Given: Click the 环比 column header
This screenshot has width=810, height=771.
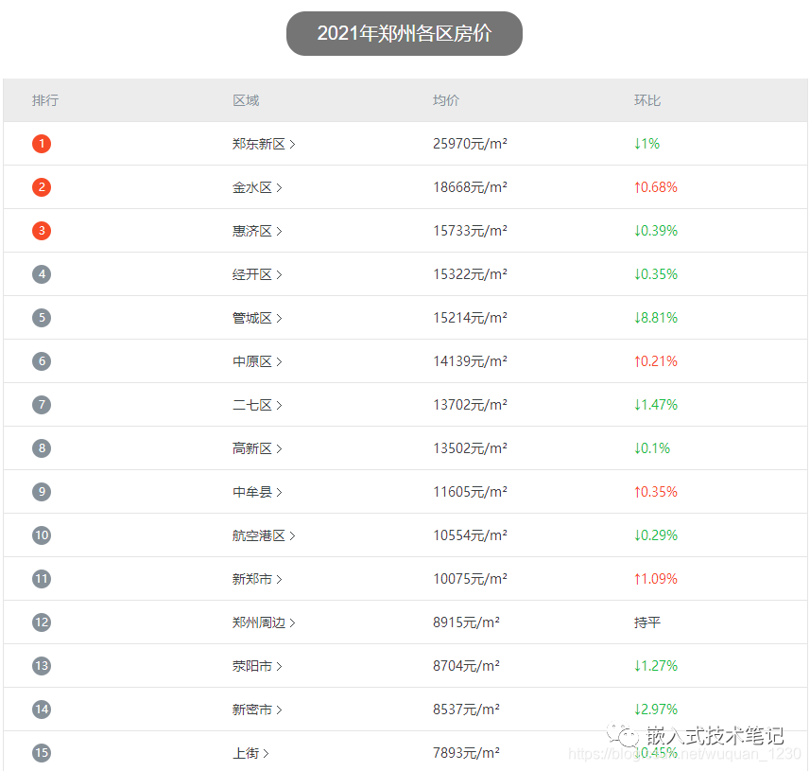Looking at the screenshot, I should [647, 100].
